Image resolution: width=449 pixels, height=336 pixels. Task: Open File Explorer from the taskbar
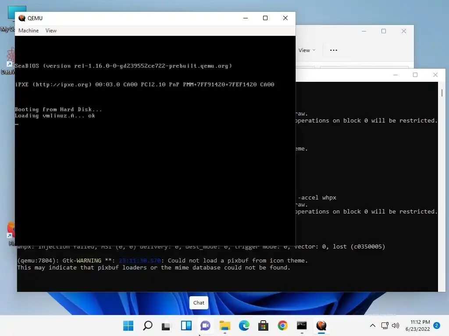pos(225,325)
